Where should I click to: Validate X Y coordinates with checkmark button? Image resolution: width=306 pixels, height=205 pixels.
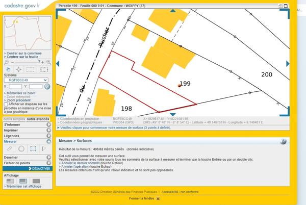[47, 86]
